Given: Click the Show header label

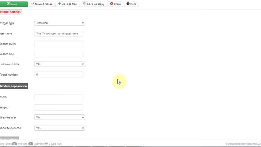Looking at the screenshot, I should click(8, 118).
